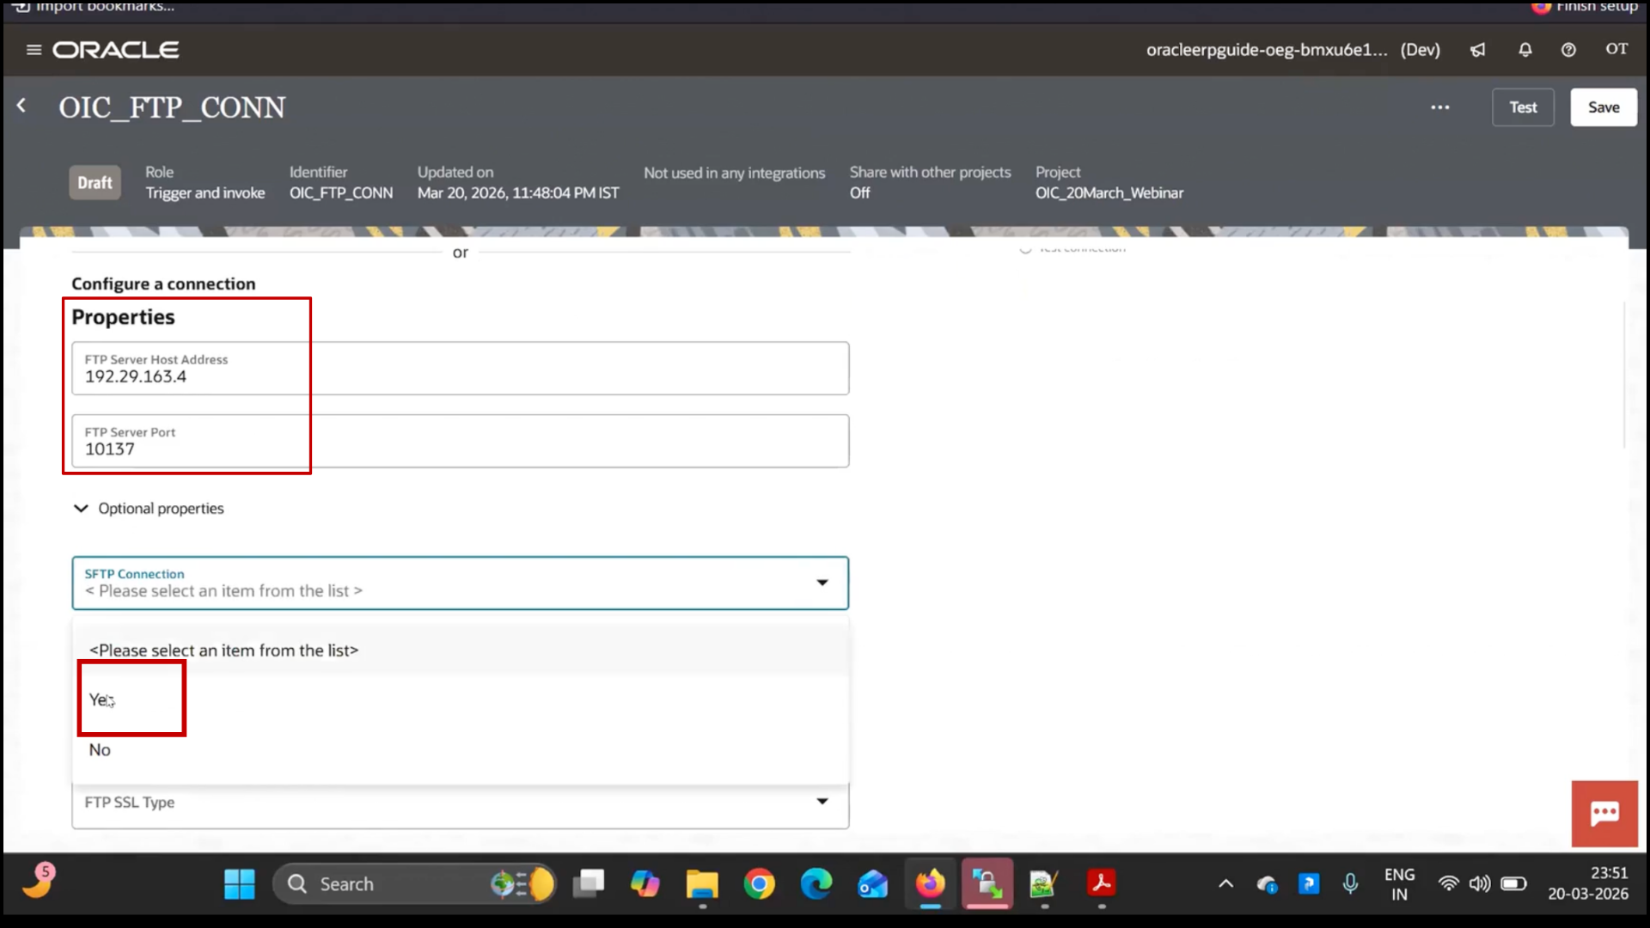Open the OneDrive cloud tray icon

pos(1267,883)
